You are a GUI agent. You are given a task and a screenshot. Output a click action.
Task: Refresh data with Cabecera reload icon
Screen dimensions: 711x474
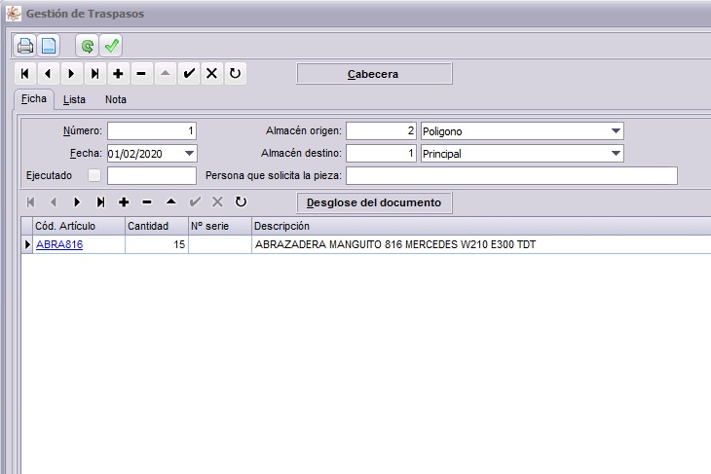(236, 73)
